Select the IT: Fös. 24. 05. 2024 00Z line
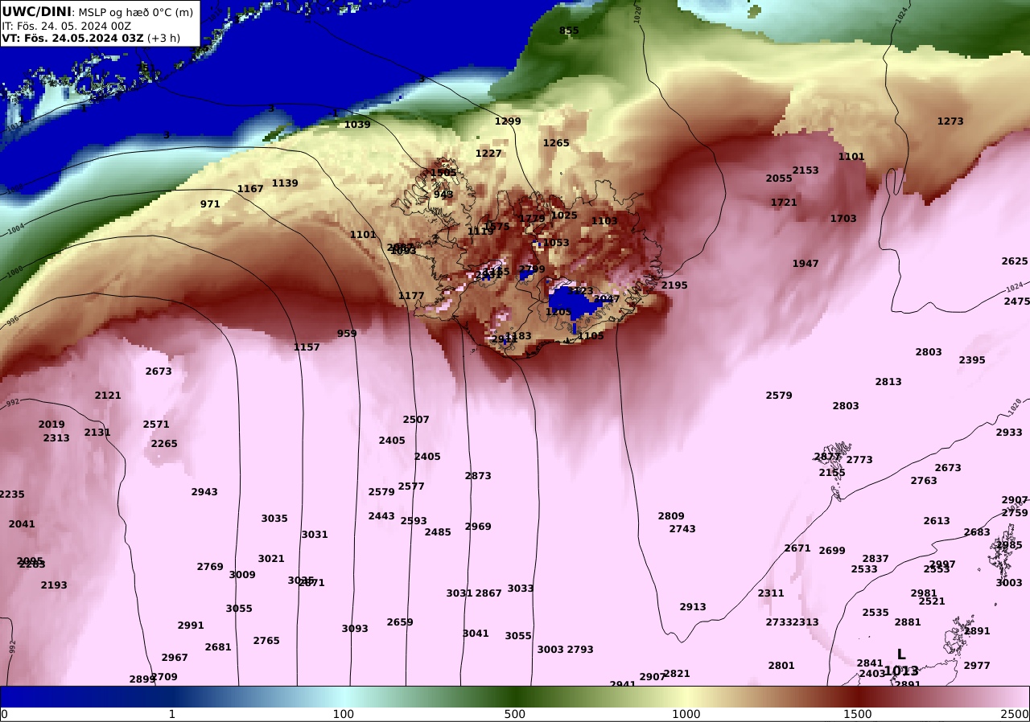Viewport: 1030px width, 722px height. [x=67, y=26]
